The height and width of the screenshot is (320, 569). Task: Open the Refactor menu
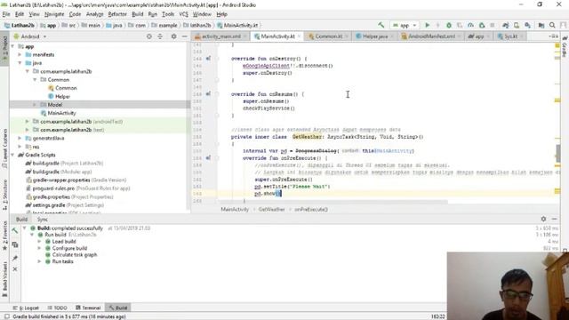coord(117,14)
